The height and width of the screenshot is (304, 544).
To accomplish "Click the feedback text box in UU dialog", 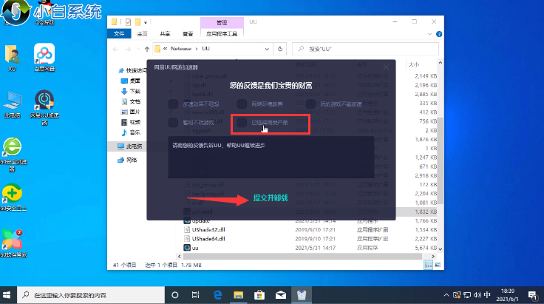I will click(x=271, y=158).
